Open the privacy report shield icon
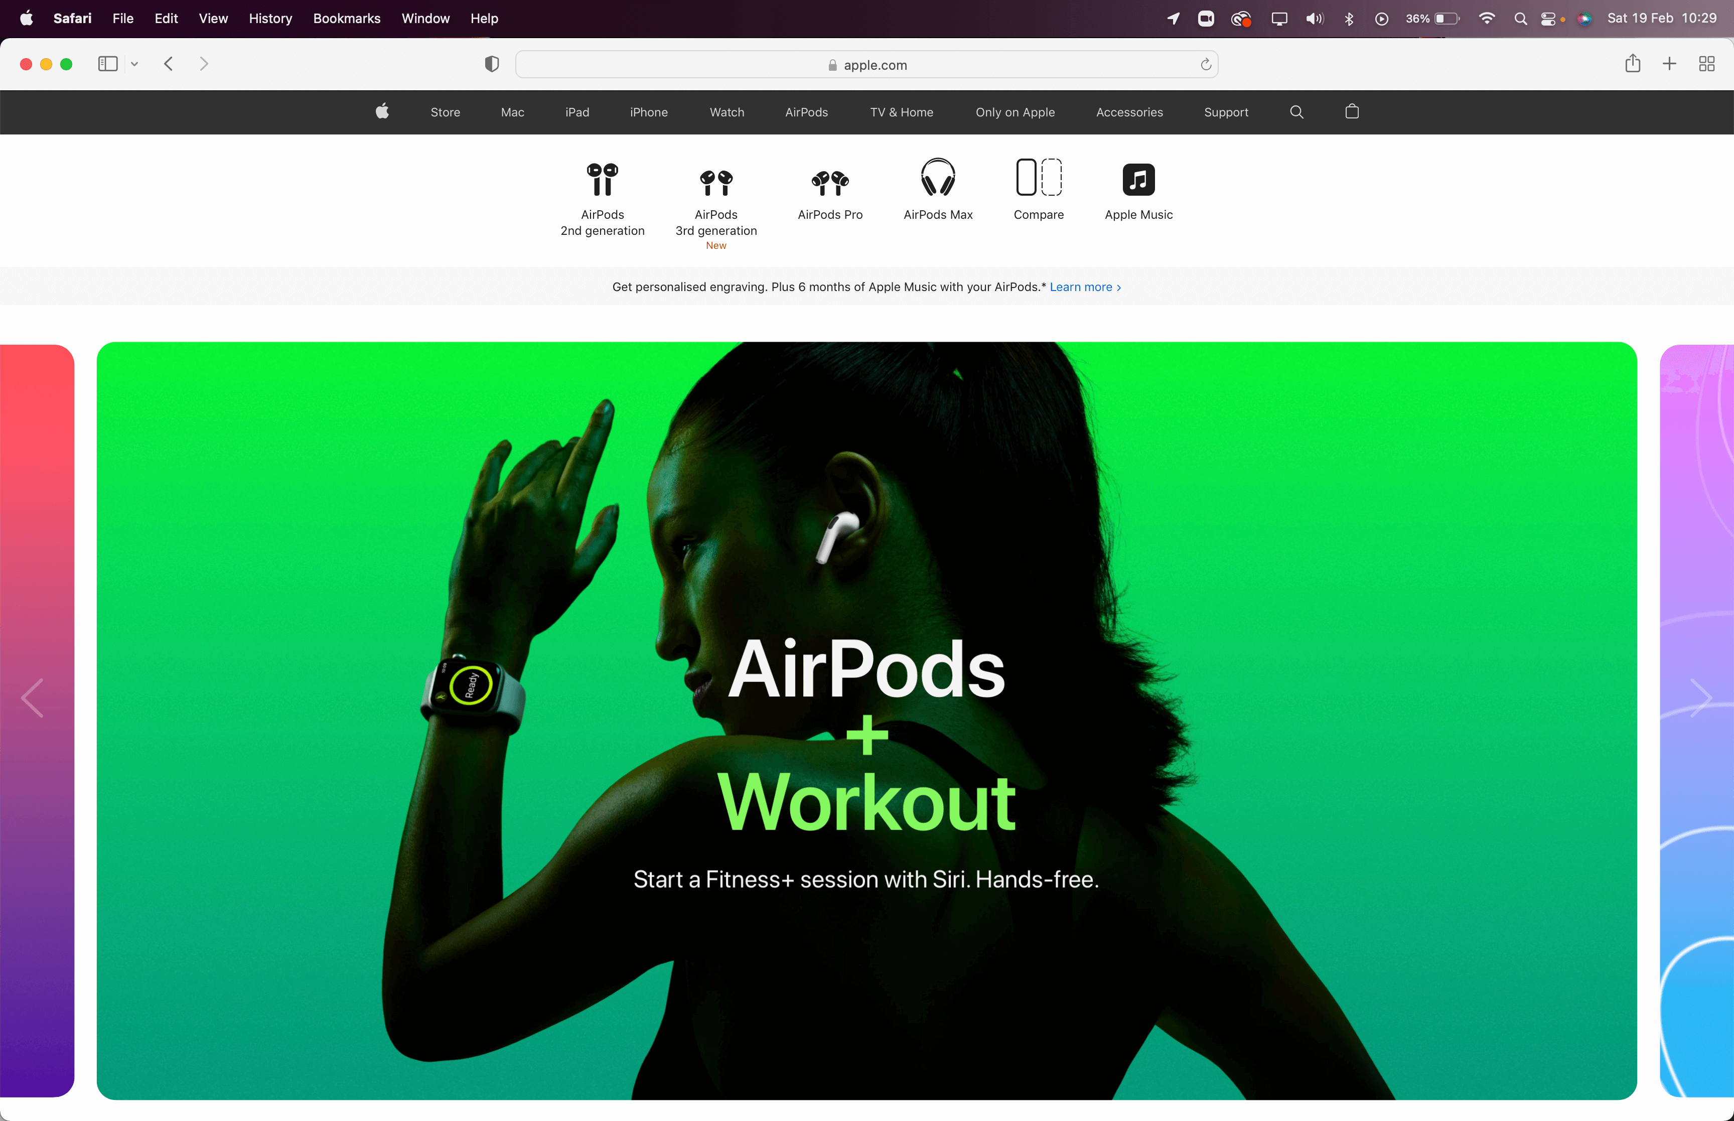This screenshot has height=1121, width=1734. [492, 64]
